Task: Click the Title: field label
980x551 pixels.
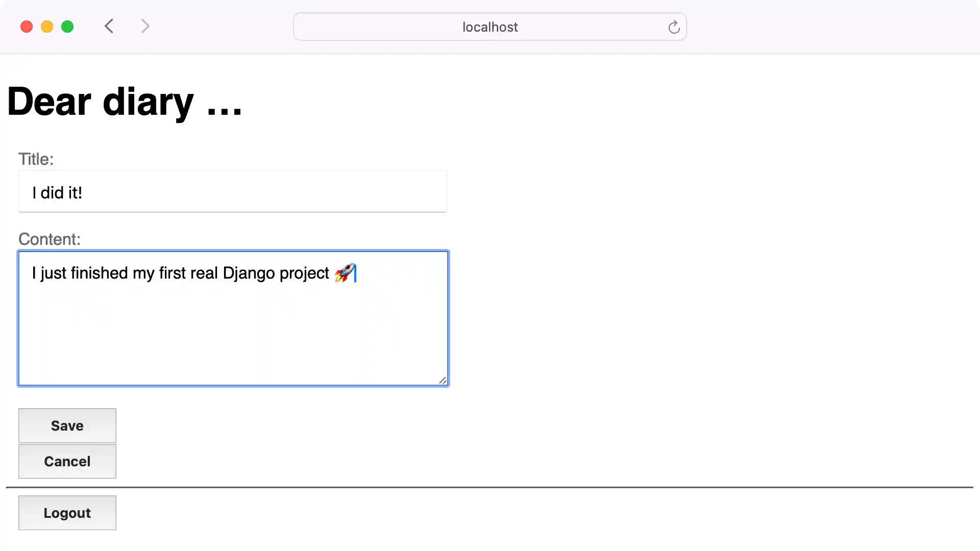Action: click(x=36, y=159)
